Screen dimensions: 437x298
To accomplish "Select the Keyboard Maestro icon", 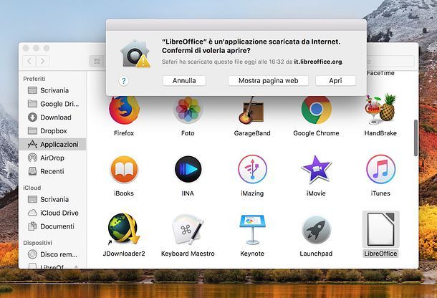I will [188, 230].
